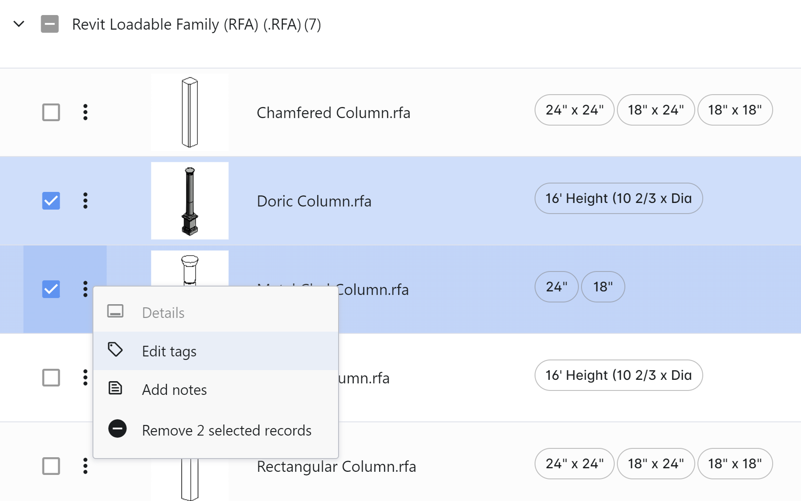Screen dimensions: 801x501
Task: Open the Doric Column thumbnail preview
Action: click(190, 201)
